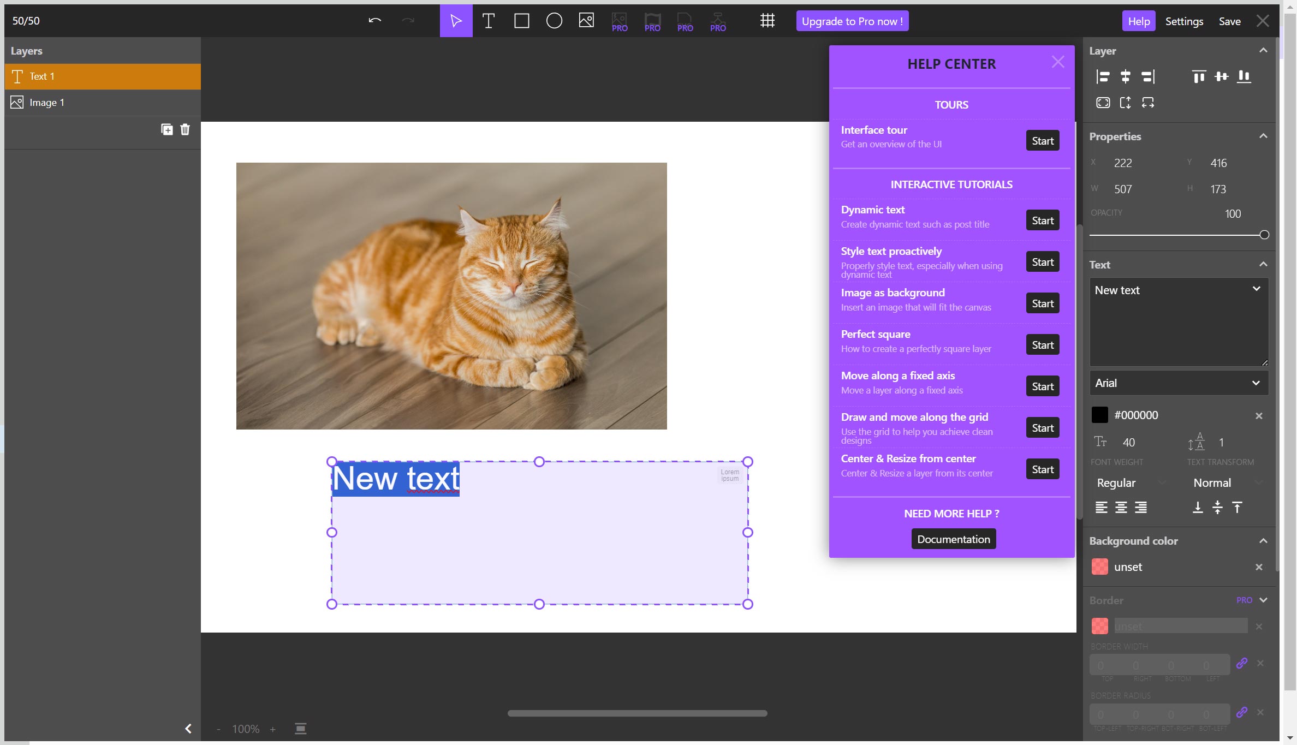Align layer vertical middle icon
This screenshot has width=1297, height=745.
tap(1221, 76)
